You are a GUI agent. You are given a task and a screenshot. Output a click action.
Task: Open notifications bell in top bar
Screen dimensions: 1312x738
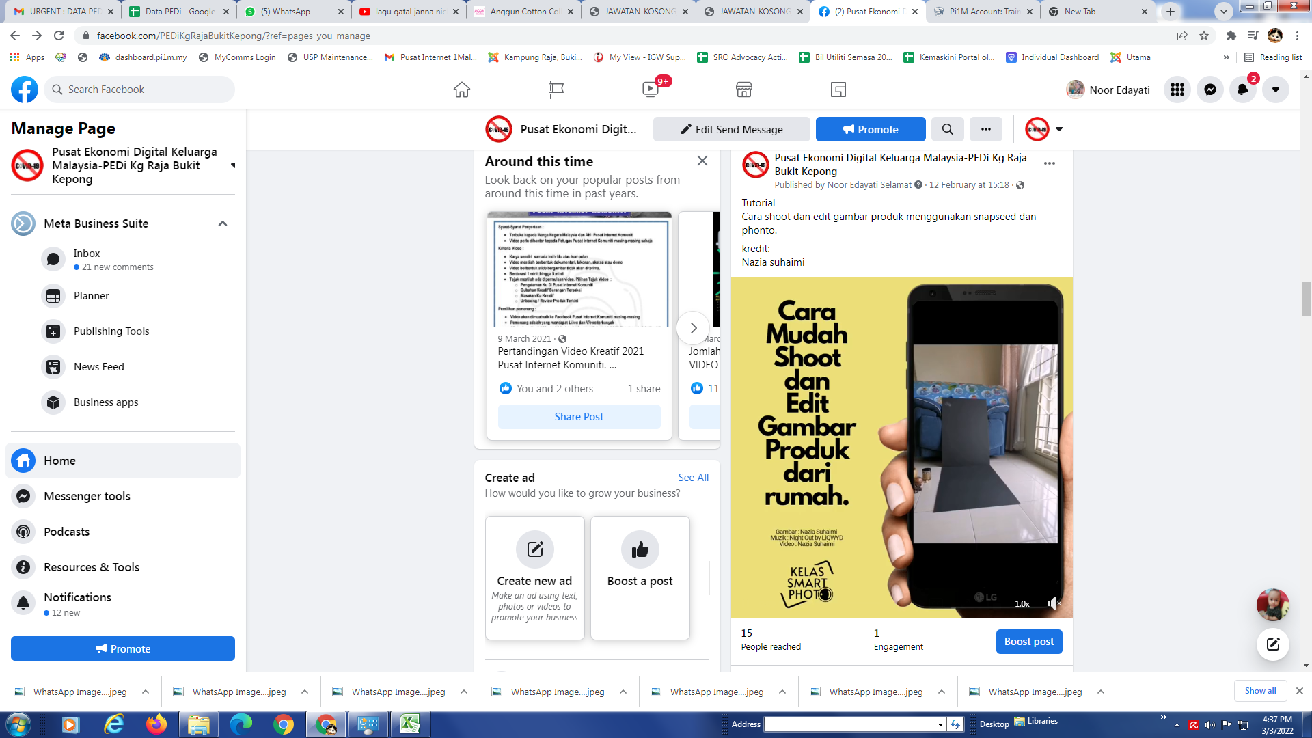[1242, 90]
